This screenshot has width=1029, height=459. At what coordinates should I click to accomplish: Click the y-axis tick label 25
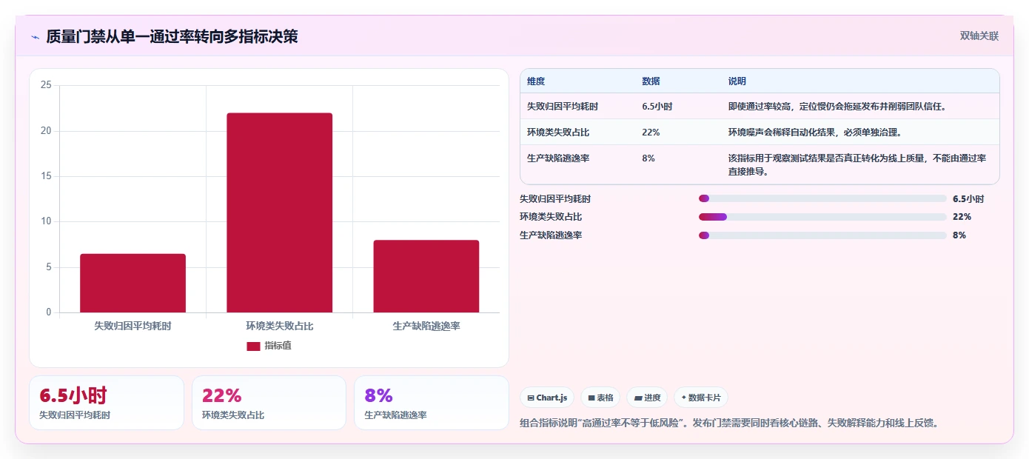coord(46,85)
